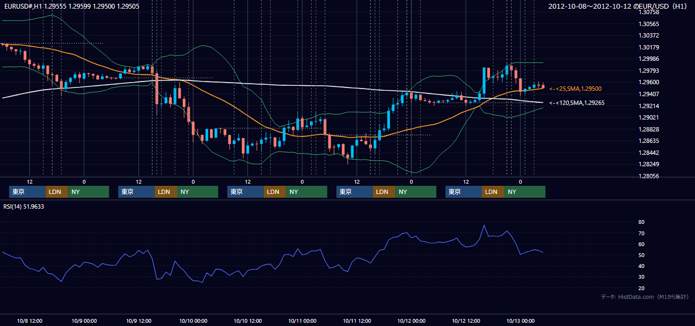Jump to the 10/10 00:00 time label
Image resolution: width=695 pixels, height=326 pixels.
point(193,321)
